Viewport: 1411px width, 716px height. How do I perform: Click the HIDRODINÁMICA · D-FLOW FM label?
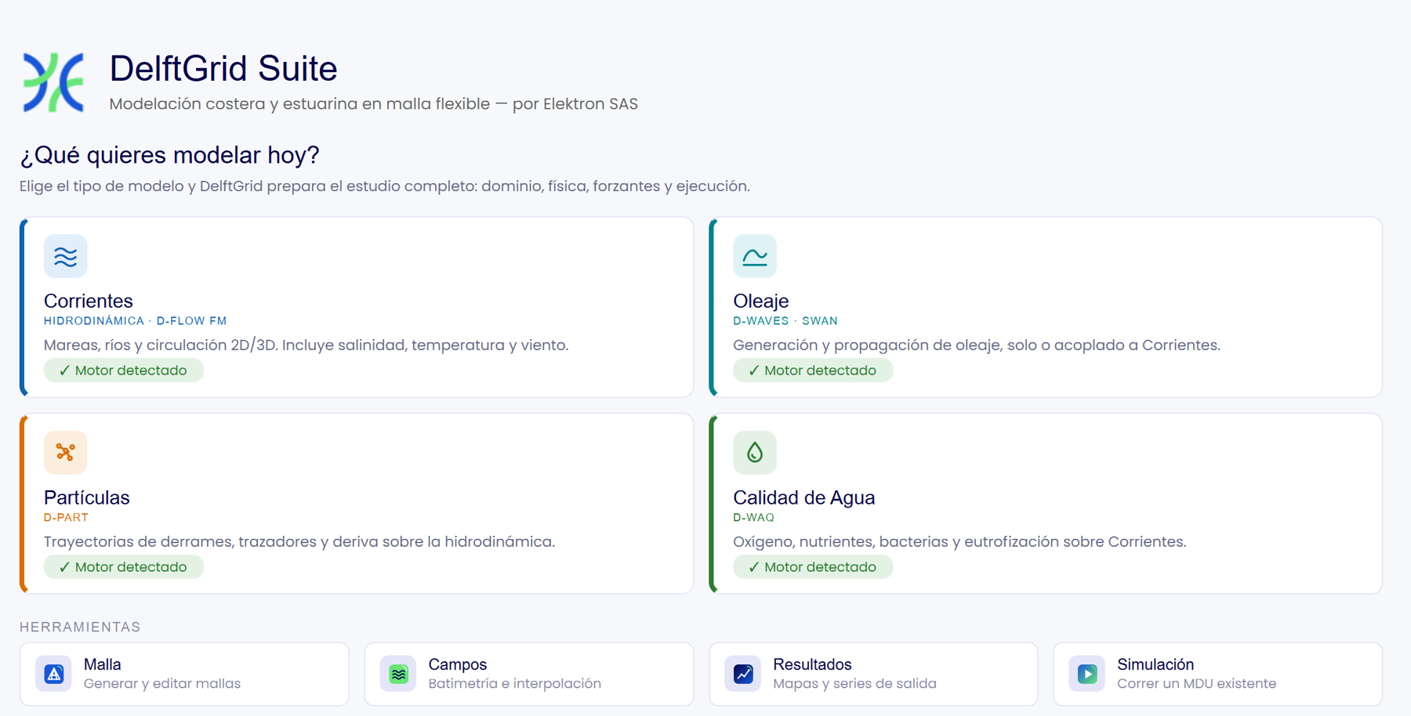pyautogui.click(x=136, y=321)
